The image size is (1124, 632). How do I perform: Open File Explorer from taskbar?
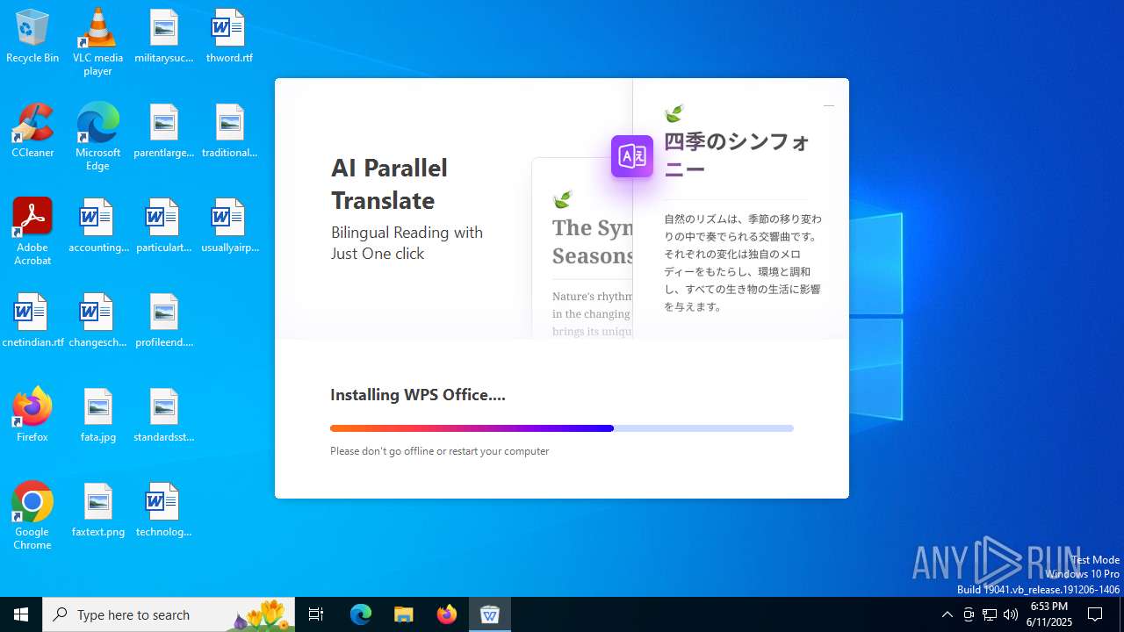click(404, 614)
